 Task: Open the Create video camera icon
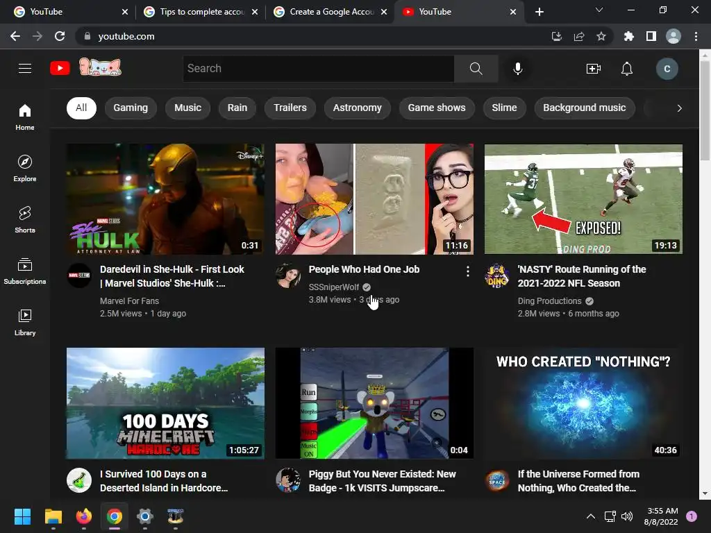[x=593, y=69]
